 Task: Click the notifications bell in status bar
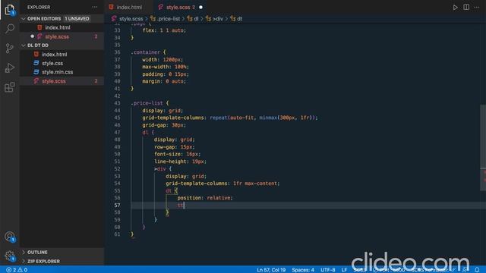point(477,270)
